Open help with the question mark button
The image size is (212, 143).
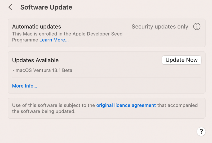201,131
